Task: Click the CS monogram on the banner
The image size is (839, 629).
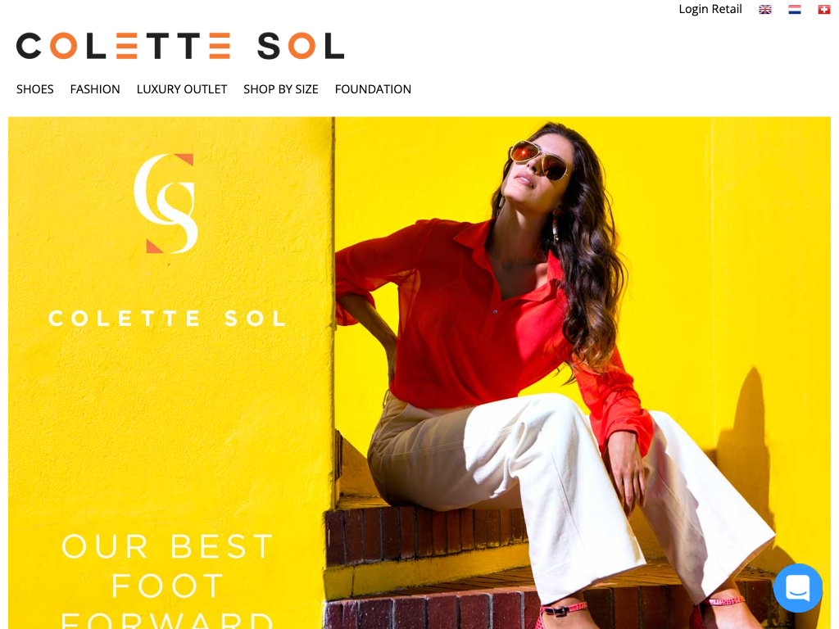Action: click(166, 203)
